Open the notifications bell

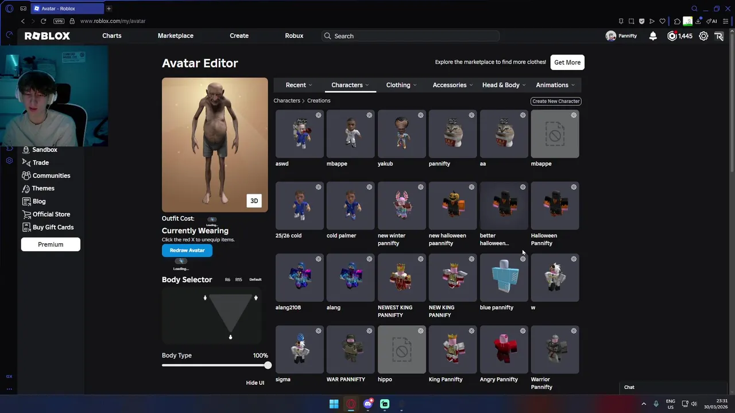[653, 36]
